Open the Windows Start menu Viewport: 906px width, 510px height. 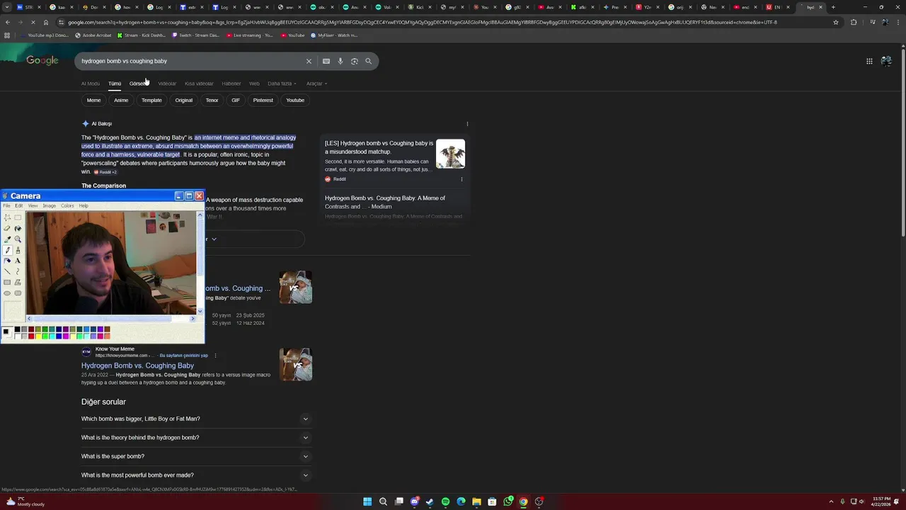pyautogui.click(x=367, y=501)
